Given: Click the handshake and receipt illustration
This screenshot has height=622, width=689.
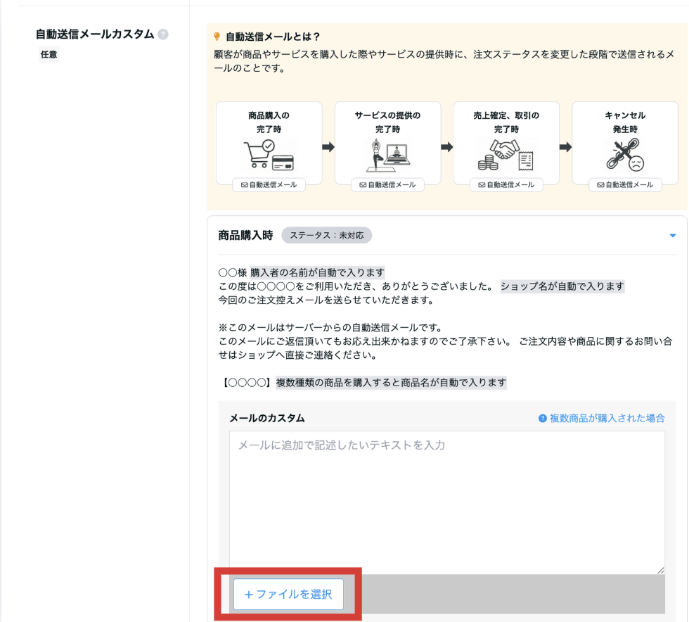Looking at the screenshot, I should tap(506, 155).
